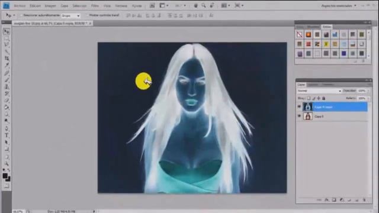The width and height of the screenshot is (379, 213).
Task: Select the Gradient tool
Action: (x=7, y=107)
